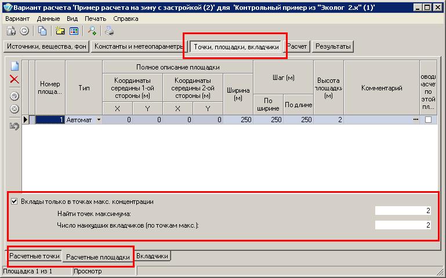Open the 'Автомат' type dropdown in the table row
The height and width of the screenshot is (278, 446).
[x=98, y=120]
